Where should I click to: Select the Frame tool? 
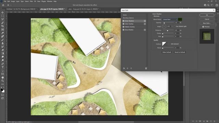(2, 30)
